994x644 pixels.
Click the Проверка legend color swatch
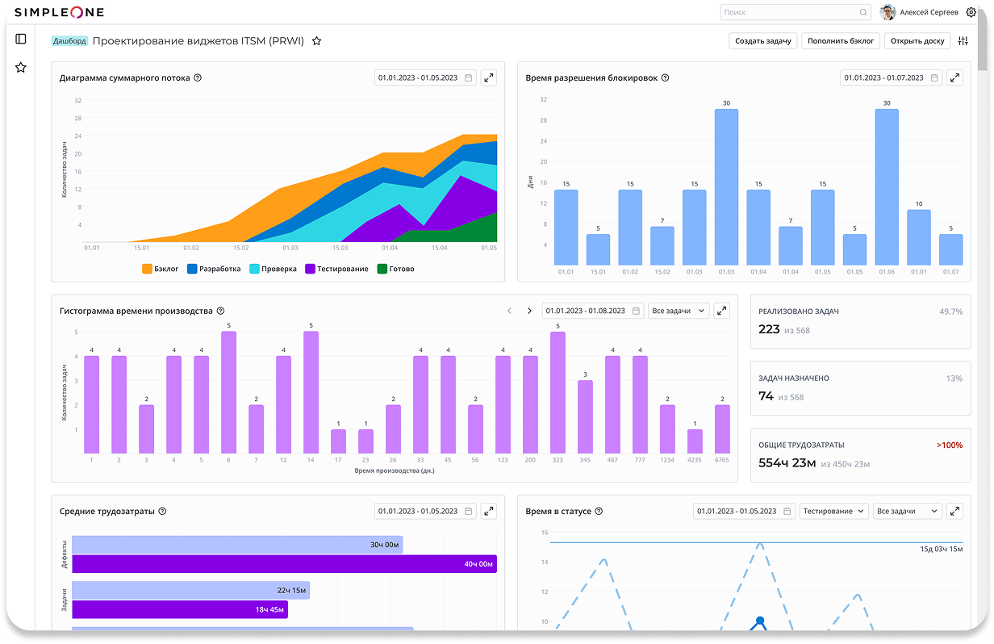(254, 269)
